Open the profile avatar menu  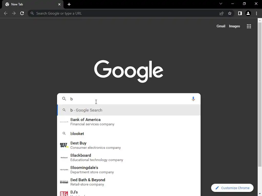click(248, 13)
